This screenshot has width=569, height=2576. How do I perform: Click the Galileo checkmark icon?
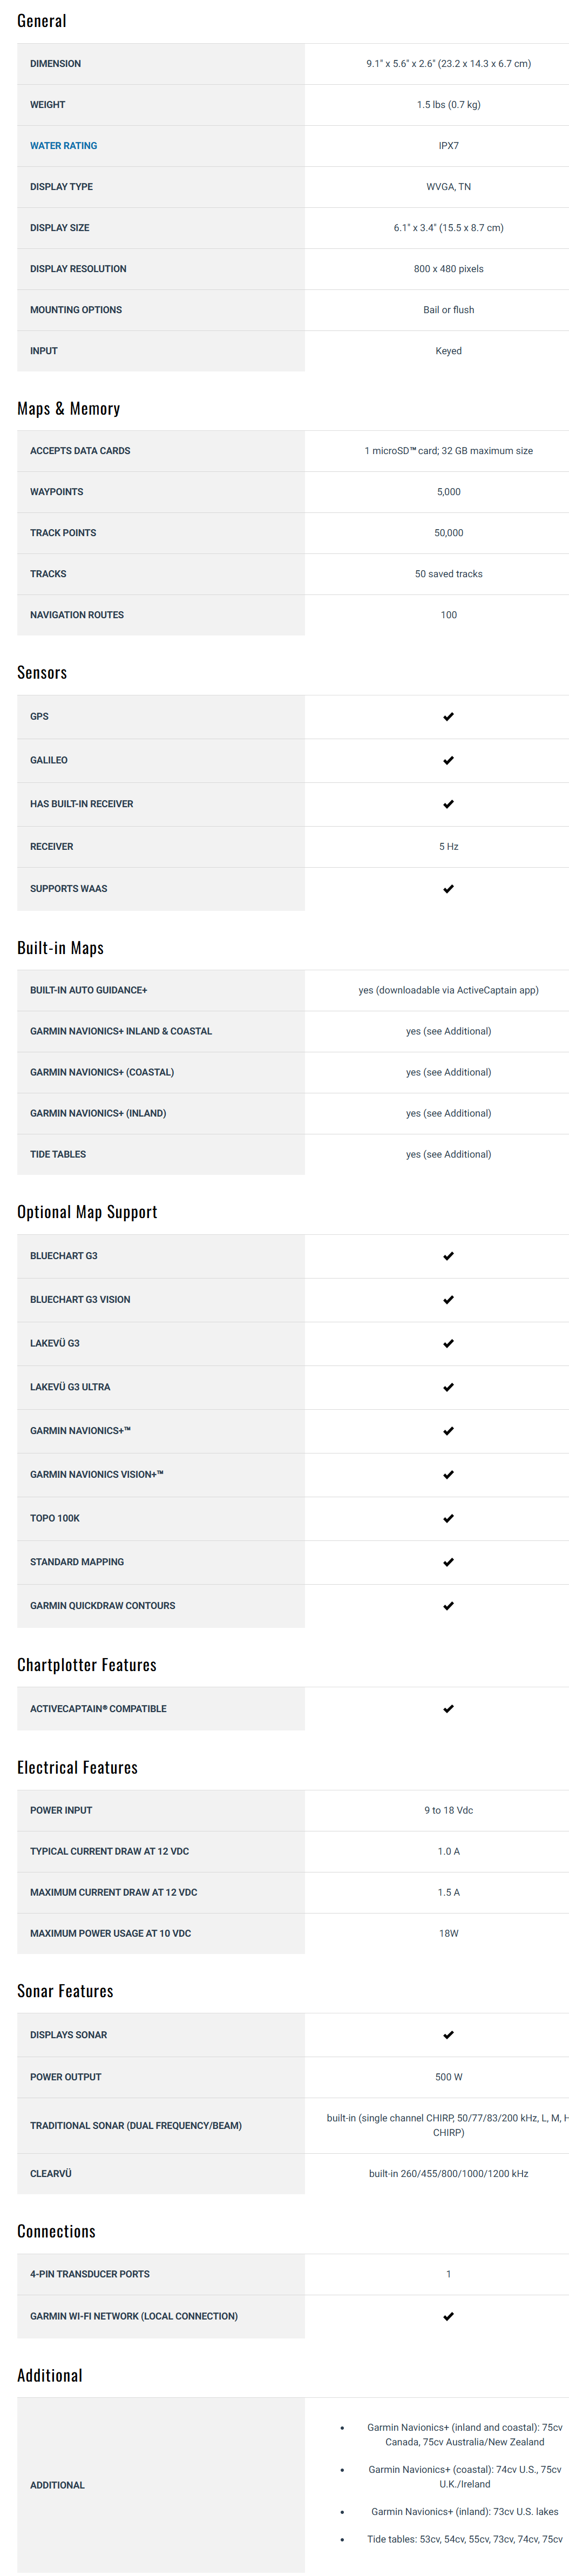click(448, 761)
